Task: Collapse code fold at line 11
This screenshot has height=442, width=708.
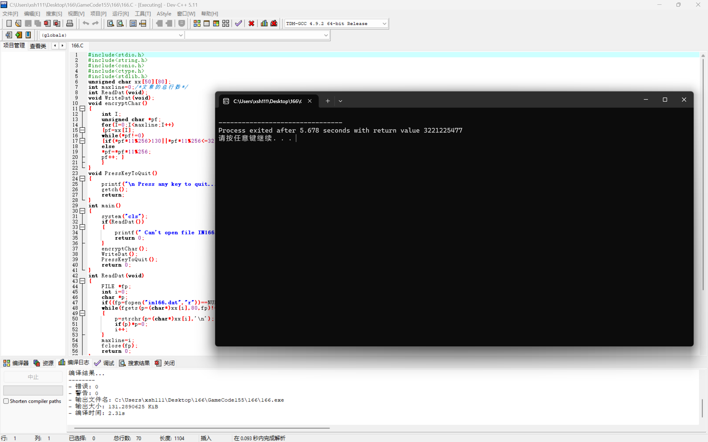Action: coord(82,109)
